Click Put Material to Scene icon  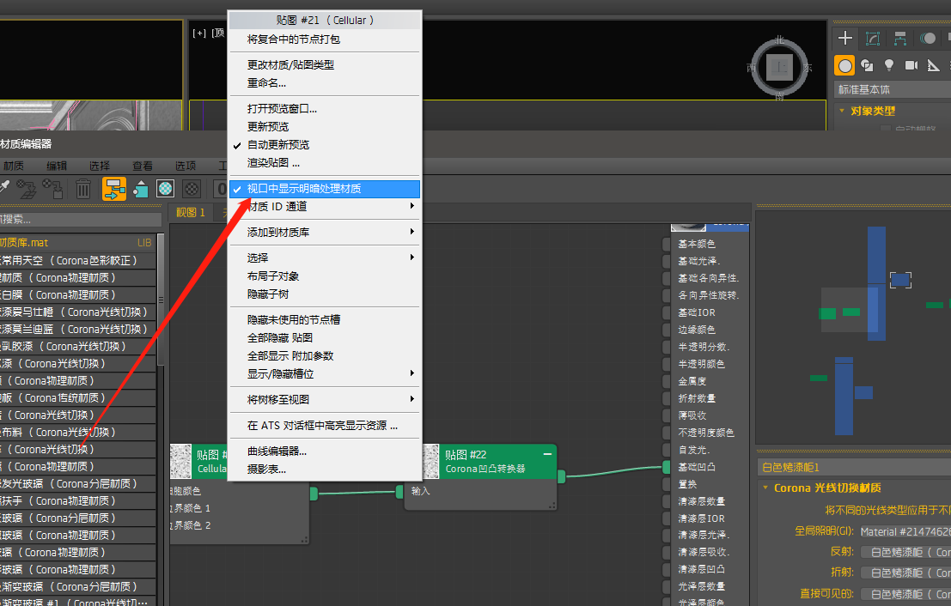pyautogui.click(x=26, y=189)
